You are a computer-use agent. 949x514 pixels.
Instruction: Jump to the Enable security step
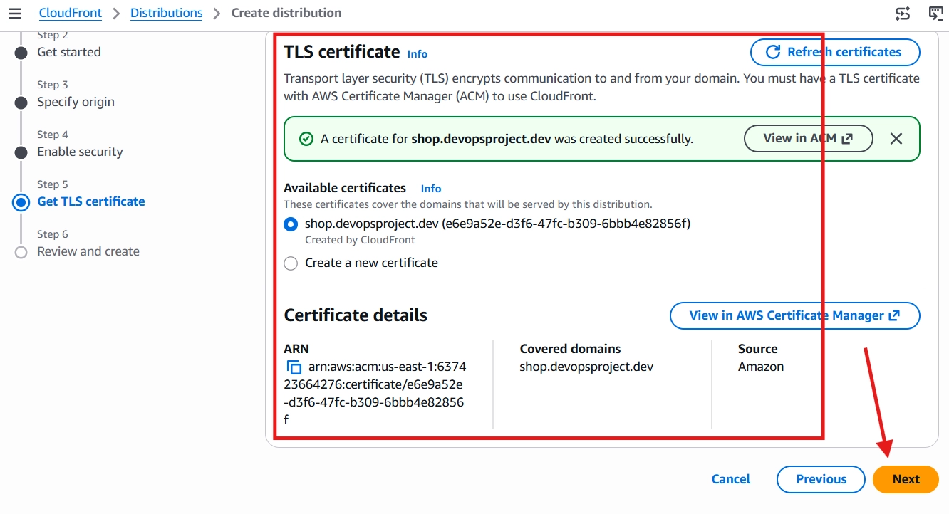[80, 152]
